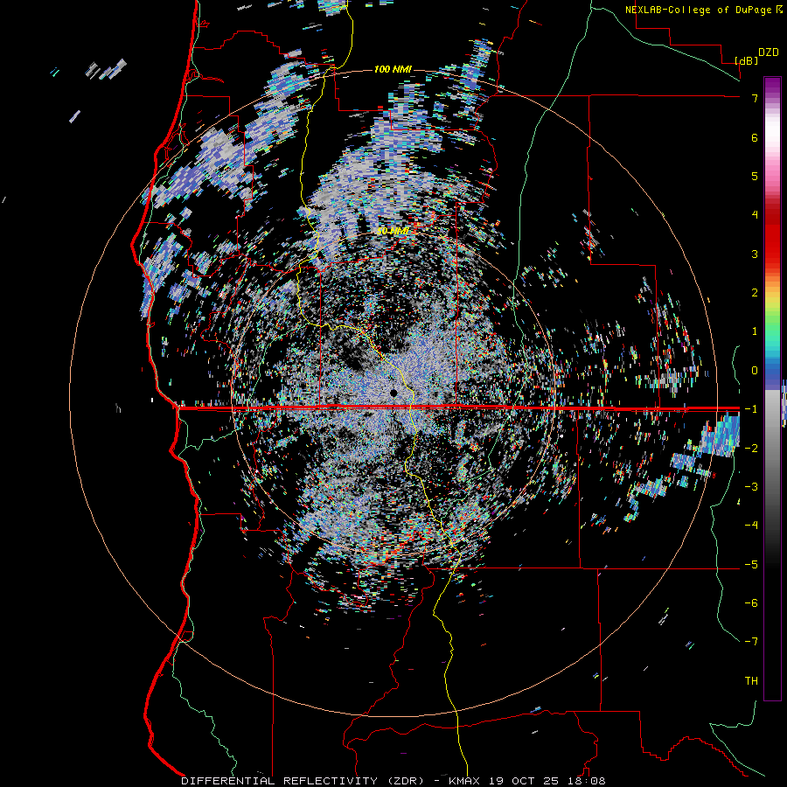This screenshot has height=787, width=787.
Task: Click the color scale value 2
Action: (x=755, y=293)
